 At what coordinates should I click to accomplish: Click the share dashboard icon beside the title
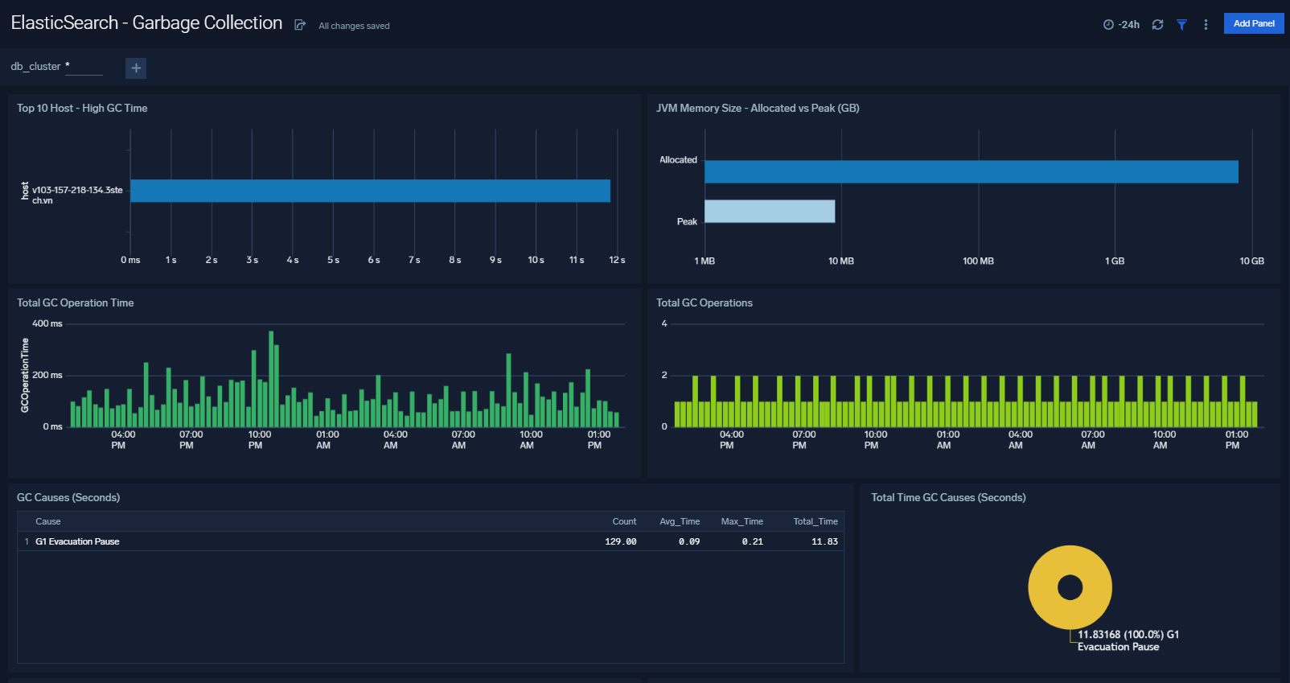(300, 25)
